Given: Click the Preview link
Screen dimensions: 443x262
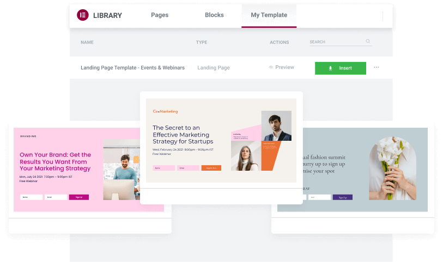Looking at the screenshot, I should click(x=284, y=67).
